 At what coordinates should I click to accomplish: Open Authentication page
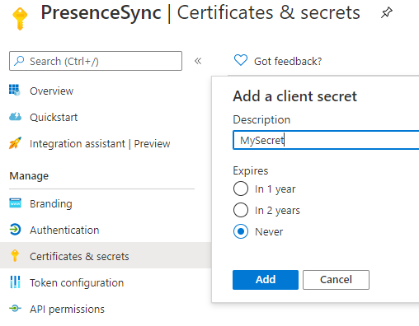pos(64,230)
